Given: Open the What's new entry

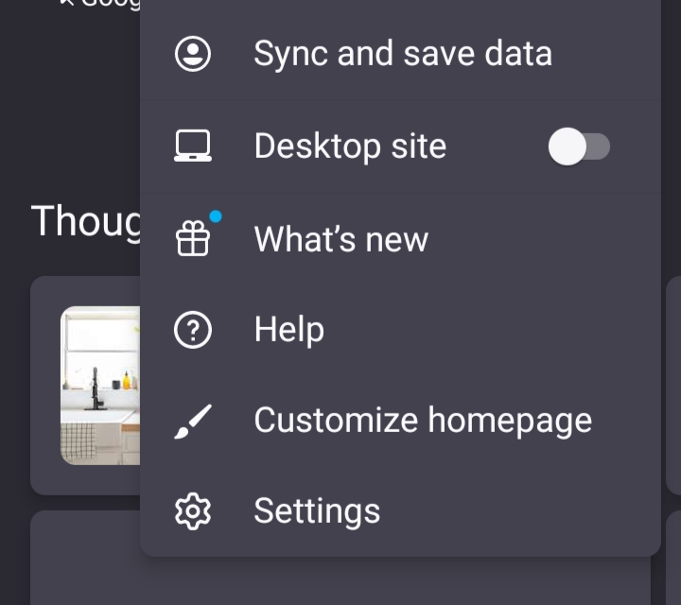Looking at the screenshot, I should pyautogui.click(x=340, y=239).
